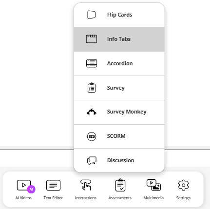Pick the Accordion label
The width and height of the screenshot is (210, 209).
tap(120, 63)
